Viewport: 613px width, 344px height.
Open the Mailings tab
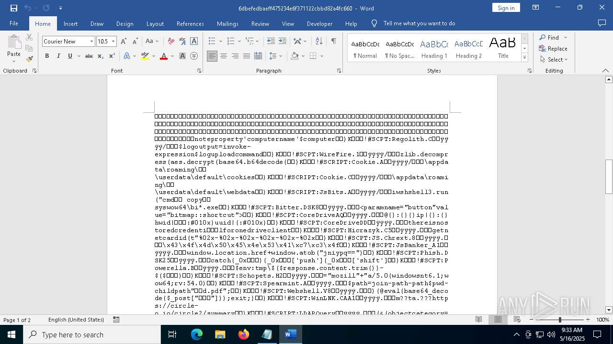coord(227,23)
